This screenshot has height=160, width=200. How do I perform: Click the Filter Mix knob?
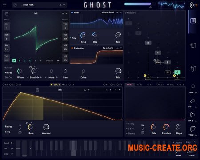coord(118,36)
